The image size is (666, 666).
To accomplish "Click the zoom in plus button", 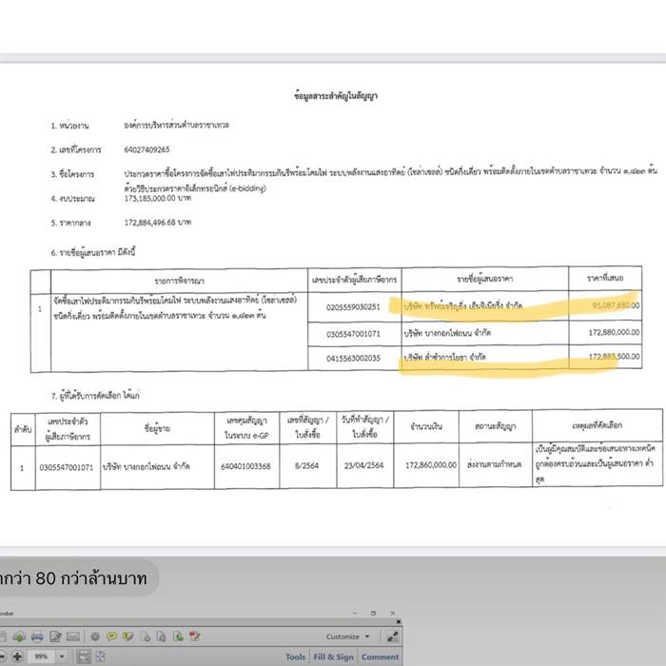I will click(x=18, y=656).
